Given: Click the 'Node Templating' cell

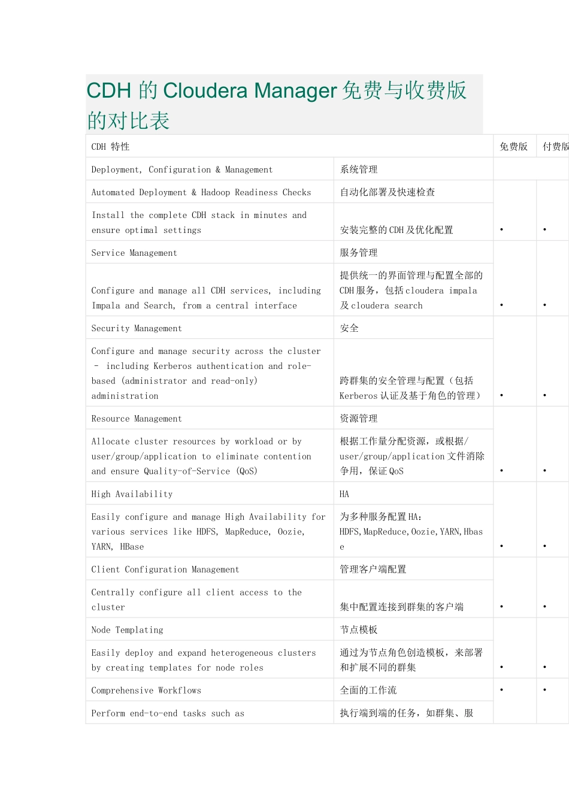Looking at the screenshot, I should [210, 630].
